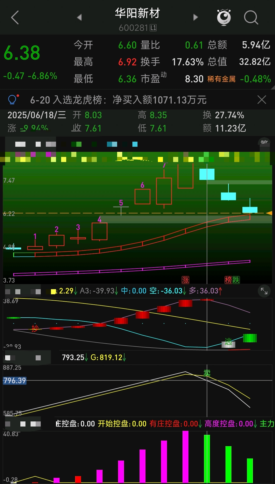Image resolution: width=275 pixels, height=484 pixels.
Task: Tap the sector change -0.48%
Action: [x=255, y=79]
